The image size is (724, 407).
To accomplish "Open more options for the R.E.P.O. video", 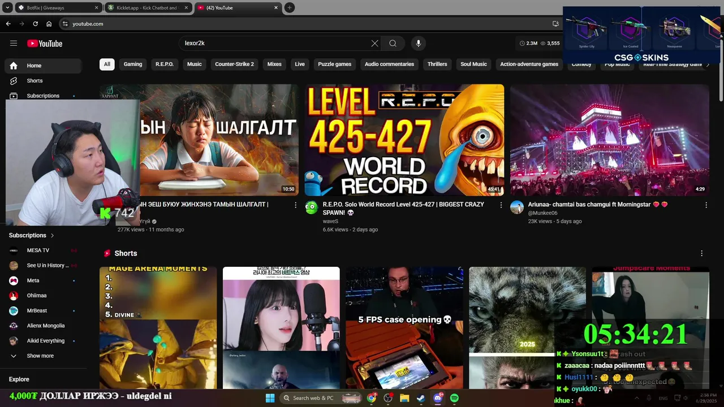I will pyautogui.click(x=501, y=205).
